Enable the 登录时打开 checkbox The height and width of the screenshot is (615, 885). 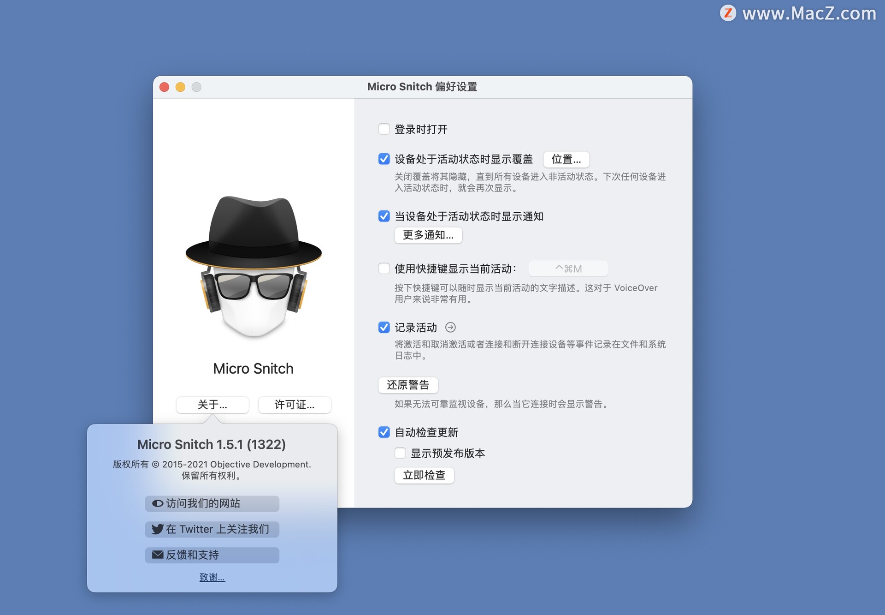pyautogui.click(x=383, y=129)
